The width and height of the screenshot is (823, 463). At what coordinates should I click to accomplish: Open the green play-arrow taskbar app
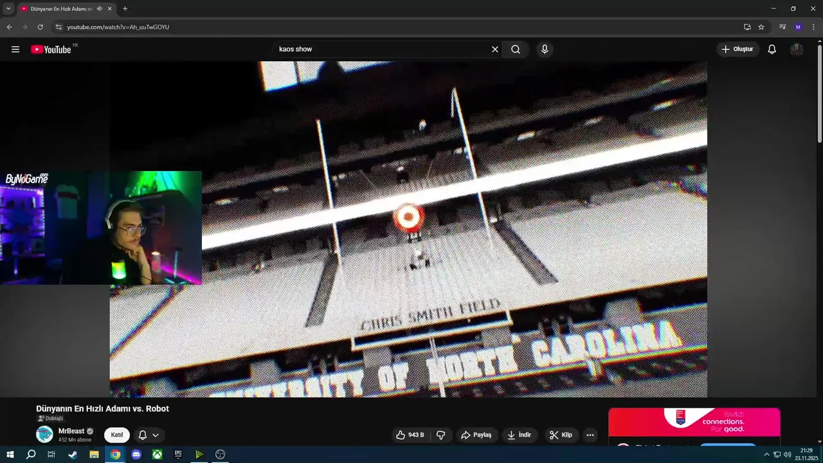199,455
